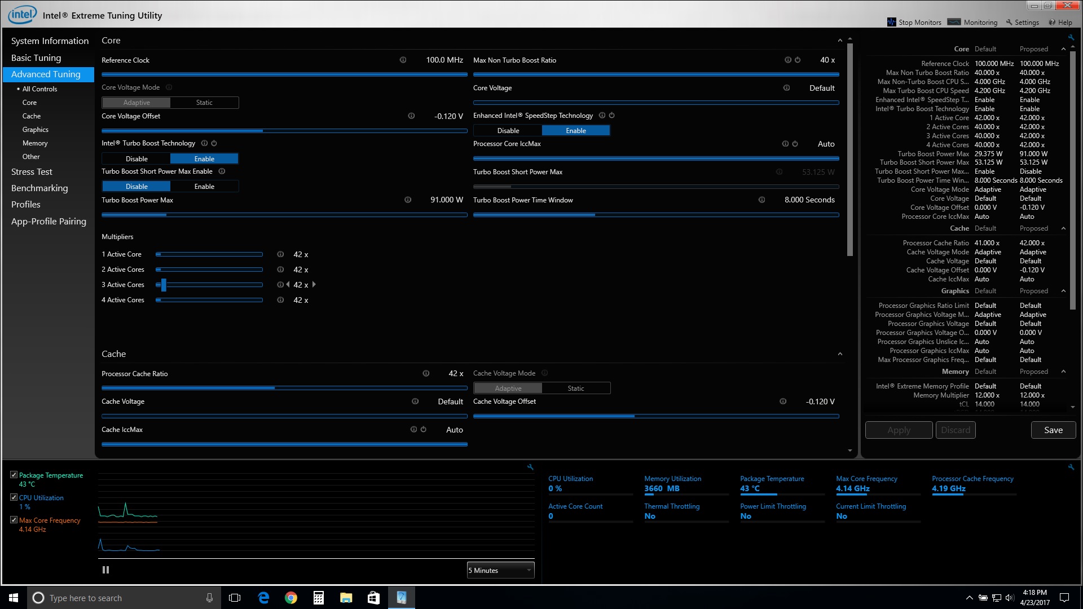Click Stop Monitors in the top bar
The image size is (1083, 609).
click(914, 22)
